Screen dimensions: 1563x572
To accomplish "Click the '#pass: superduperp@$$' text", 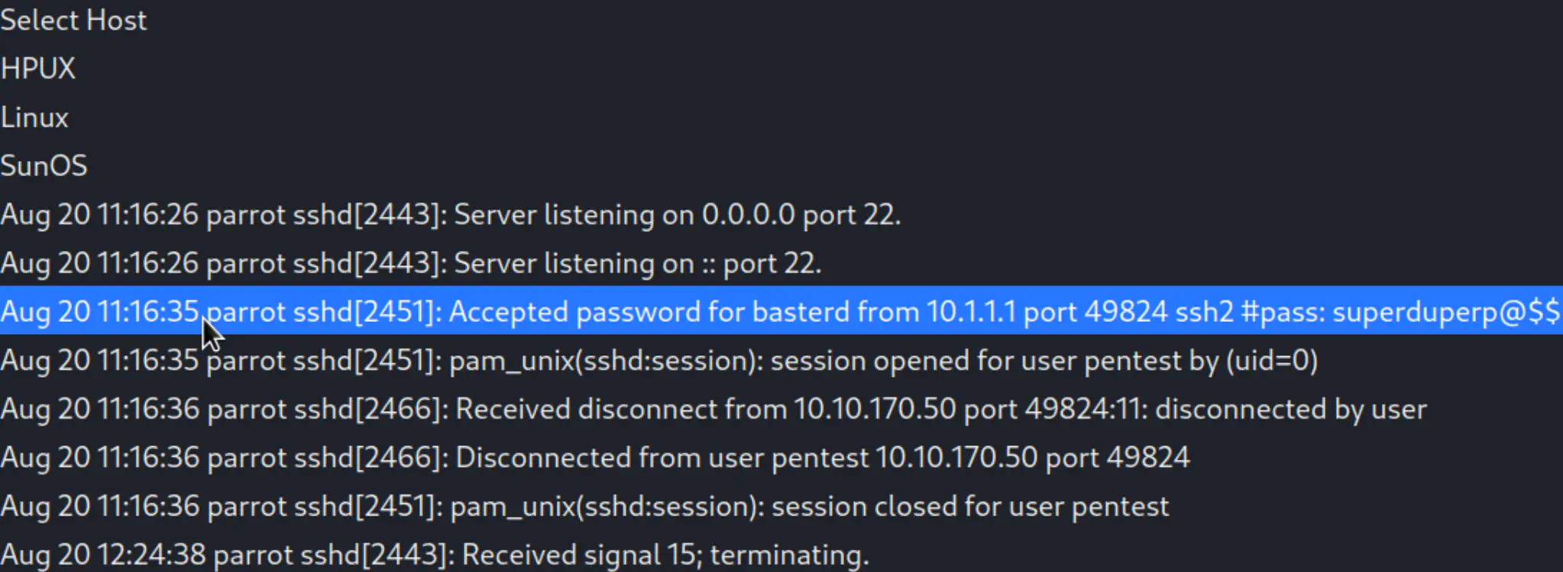I will pos(1400,312).
